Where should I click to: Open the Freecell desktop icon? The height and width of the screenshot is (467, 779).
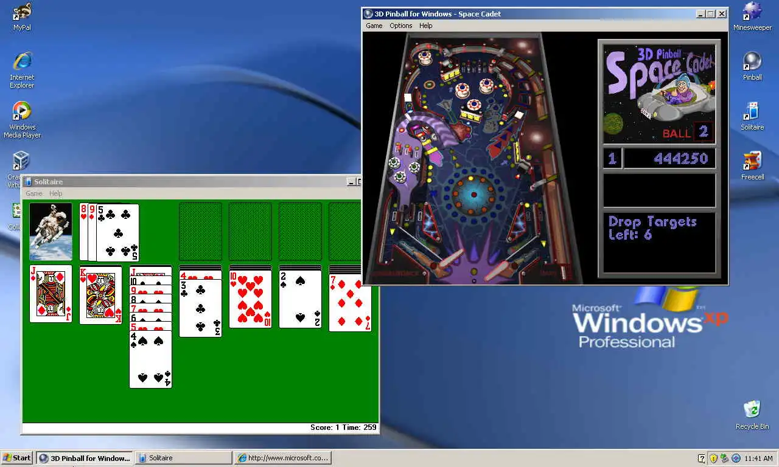tap(752, 166)
